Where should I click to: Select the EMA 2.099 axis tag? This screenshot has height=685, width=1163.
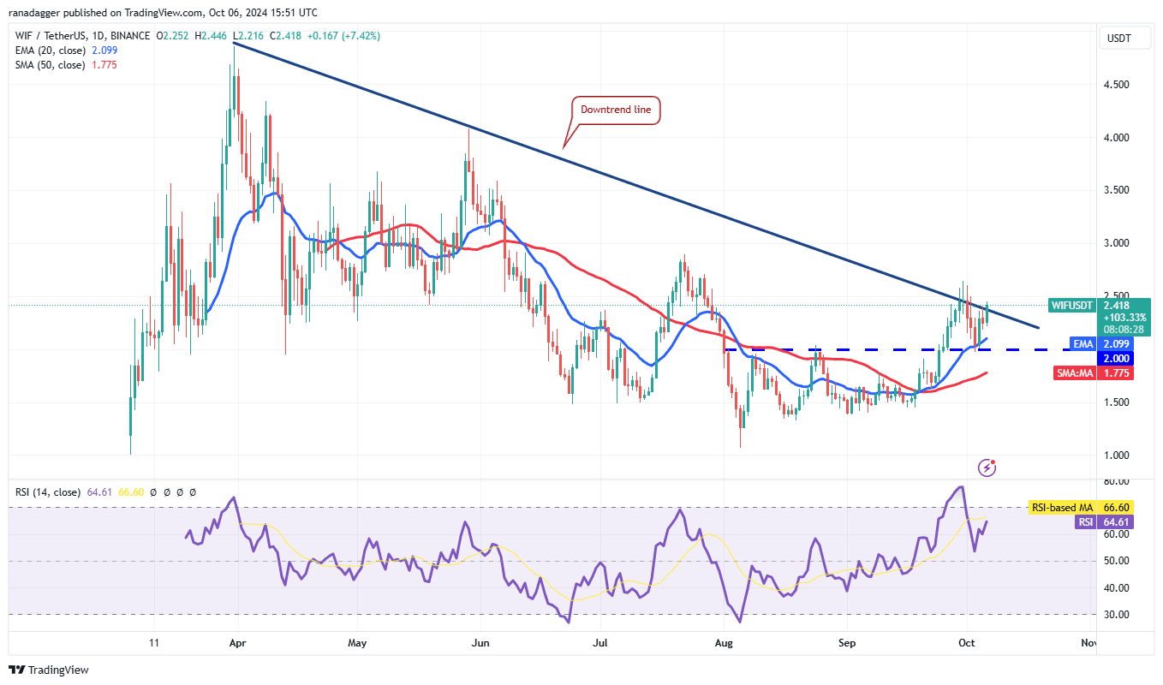pos(1108,343)
